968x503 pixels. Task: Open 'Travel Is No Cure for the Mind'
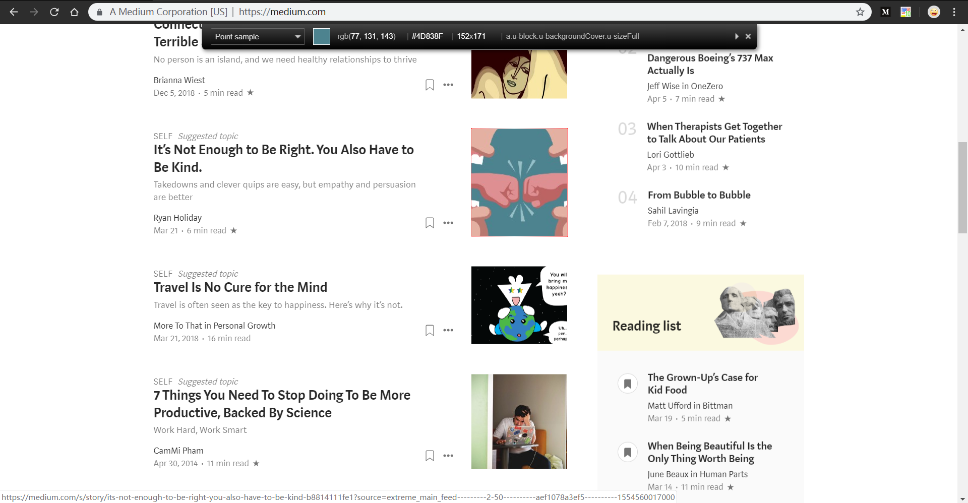pos(240,287)
